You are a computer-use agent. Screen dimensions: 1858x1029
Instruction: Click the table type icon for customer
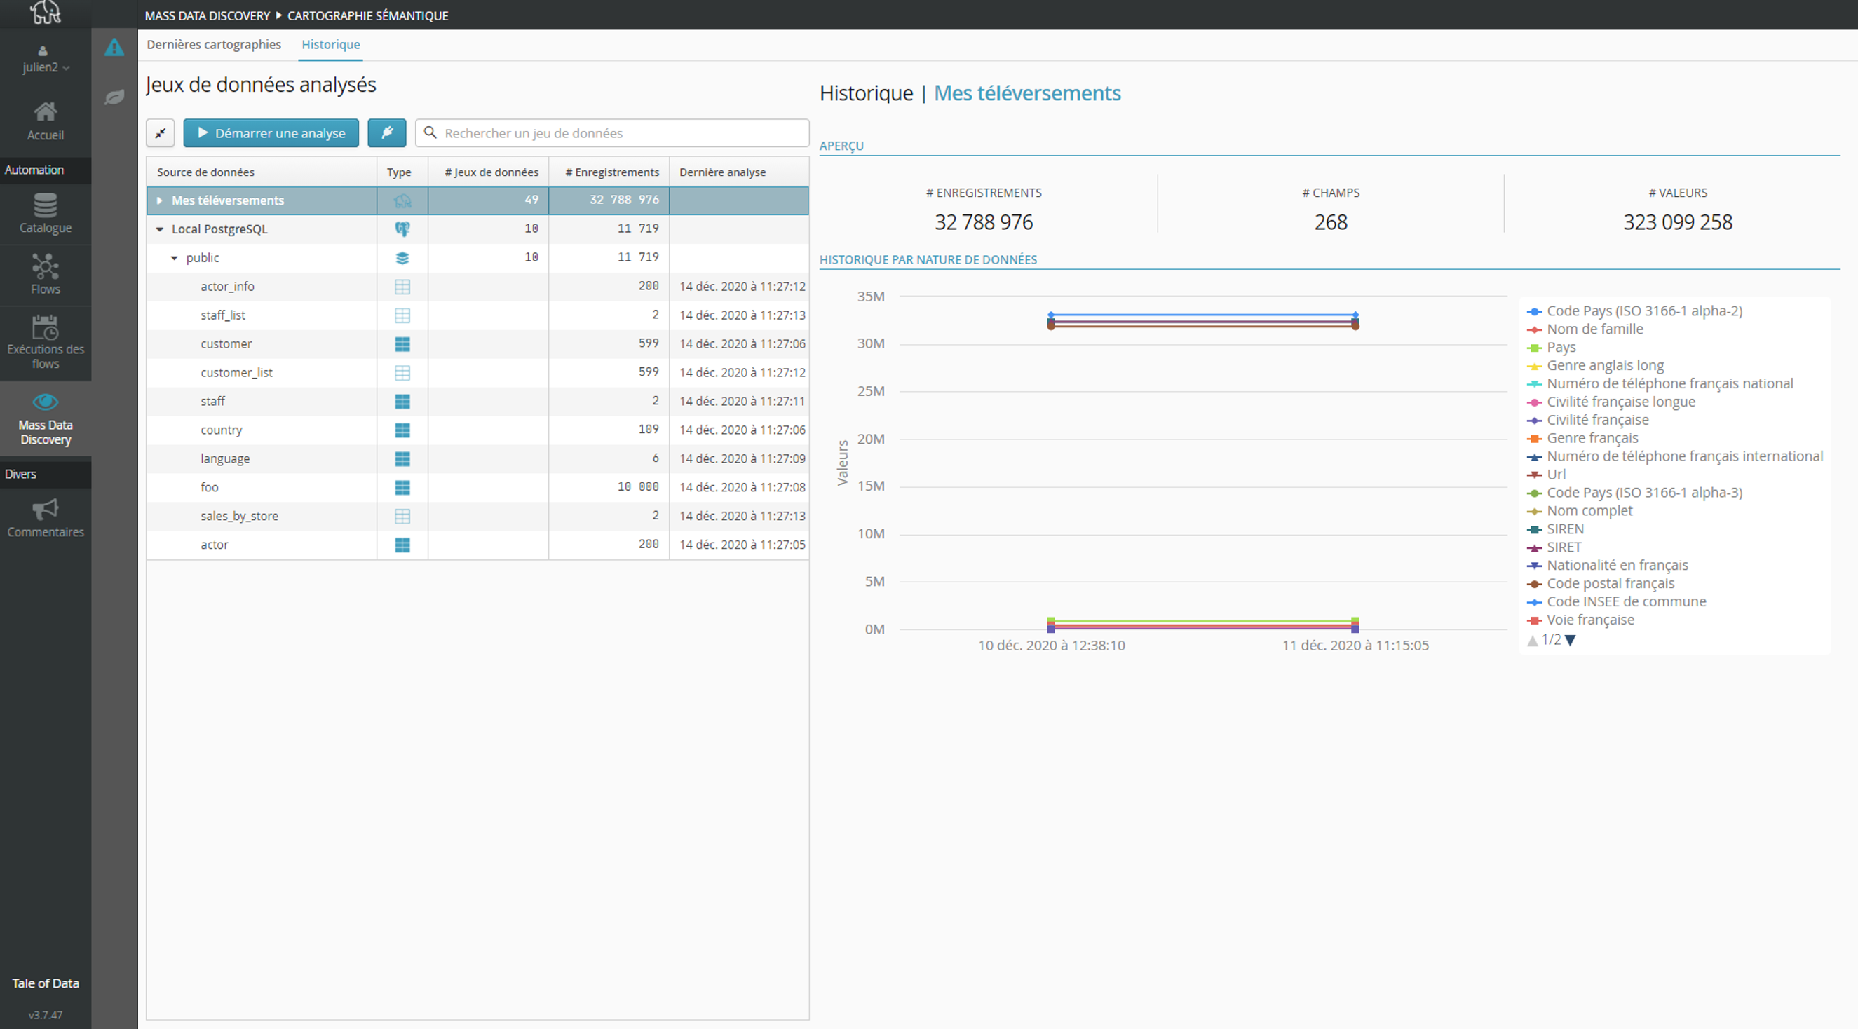[x=402, y=344]
